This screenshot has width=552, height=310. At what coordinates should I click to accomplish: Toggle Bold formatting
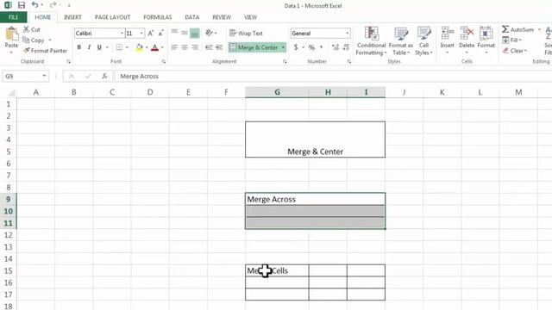click(x=78, y=47)
